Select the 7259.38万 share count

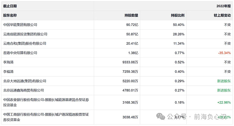click(130, 72)
